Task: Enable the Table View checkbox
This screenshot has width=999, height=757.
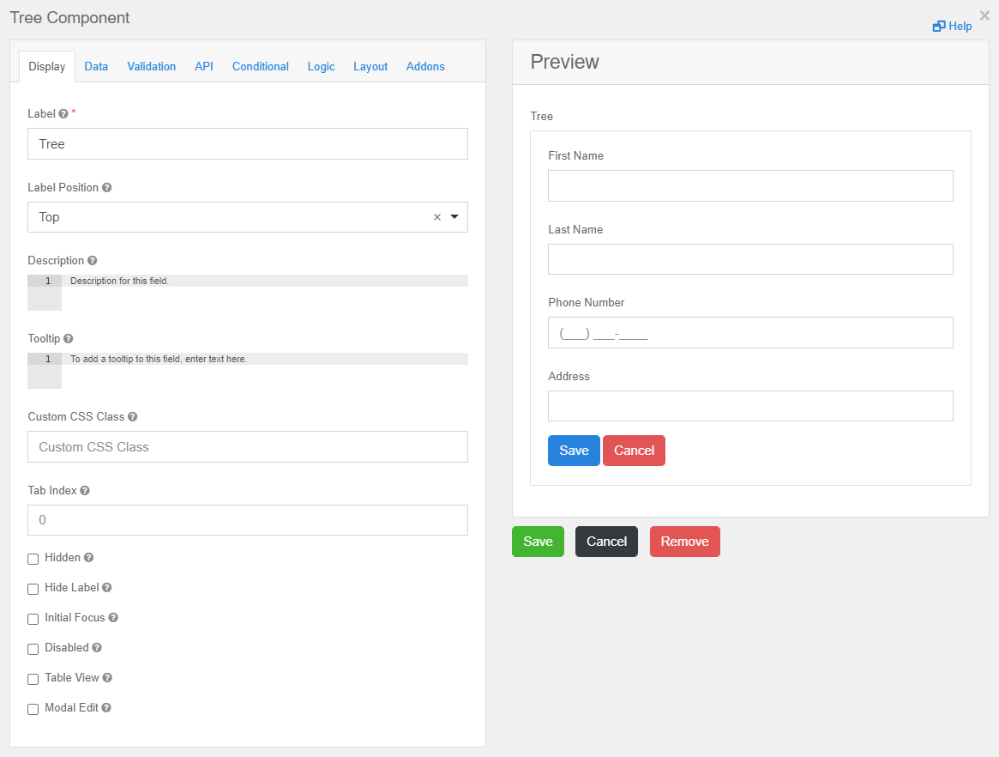Action: pyautogui.click(x=33, y=679)
